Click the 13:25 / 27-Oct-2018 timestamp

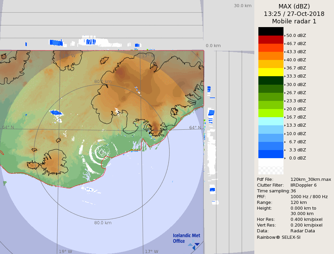tap(294, 14)
